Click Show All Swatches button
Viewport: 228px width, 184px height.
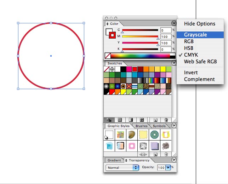click(x=109, y=120)
